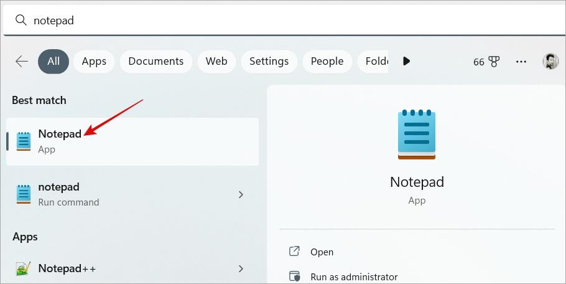
Task: Click the Best match heading
Action: pos(39,100)
